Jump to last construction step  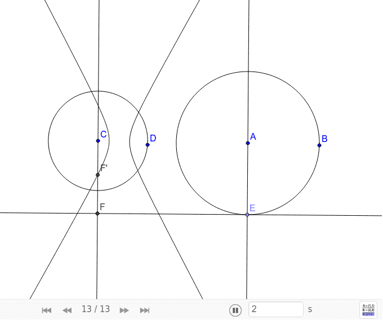pos(145,310)
